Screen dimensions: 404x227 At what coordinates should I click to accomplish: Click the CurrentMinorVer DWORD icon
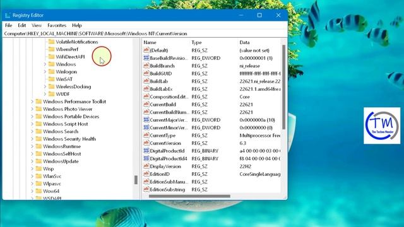pos(146,127)
